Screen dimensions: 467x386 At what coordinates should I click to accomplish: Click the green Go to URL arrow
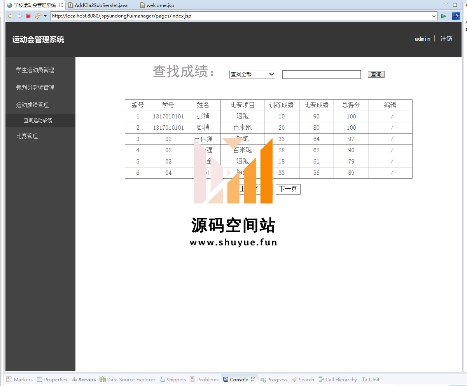tap(444, 16)
